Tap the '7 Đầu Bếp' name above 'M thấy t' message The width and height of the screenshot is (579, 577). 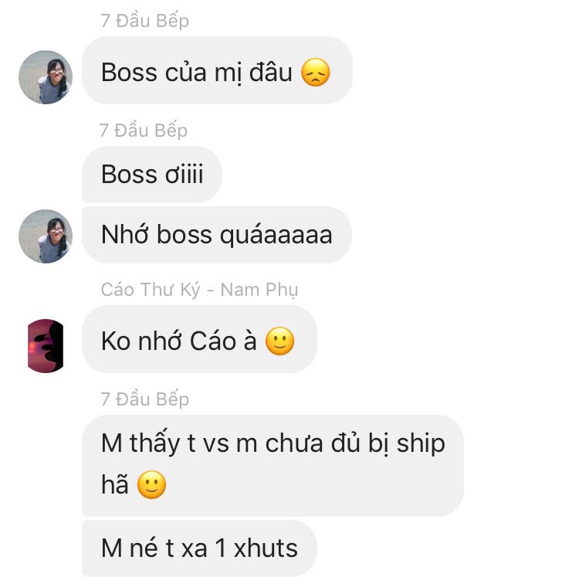tap(145, 399)
